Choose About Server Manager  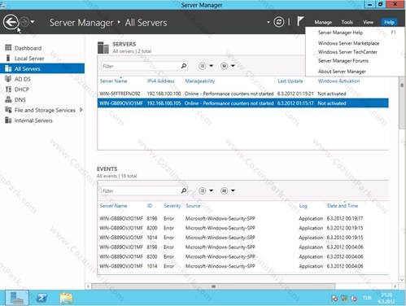click(x=342, y=72)
